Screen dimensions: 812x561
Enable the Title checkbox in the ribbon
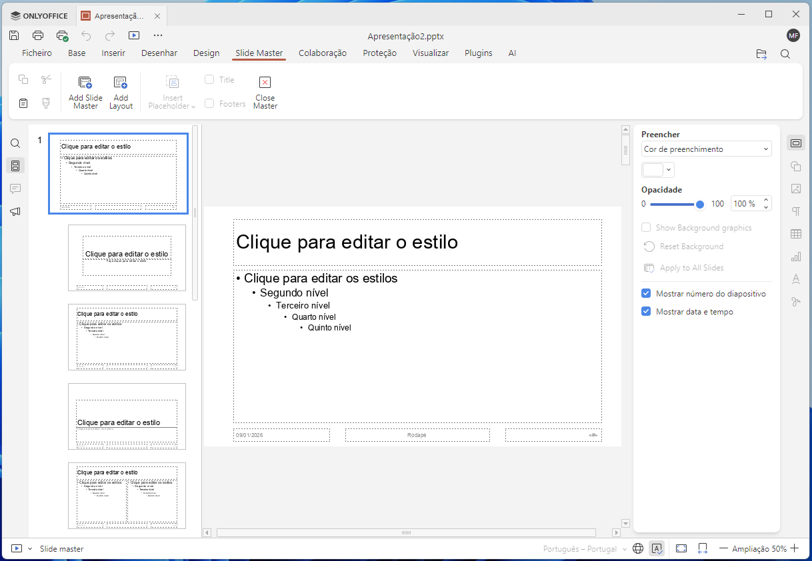pos(210,79)
